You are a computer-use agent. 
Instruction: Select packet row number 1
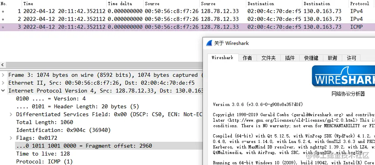[187, 11]
